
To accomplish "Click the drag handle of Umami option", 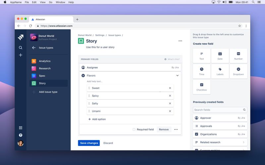I will pos(89,111).
